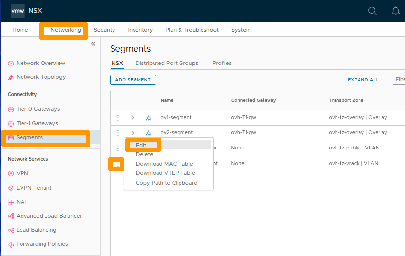Open the Security top navigation tab
This screenshot has width=405, height=256.
click(104, 30)
